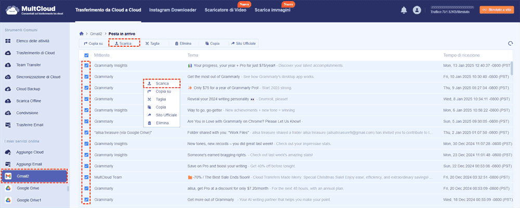The image size is (520, 208).
Task: Open Sincronizzazione di Cloud in sidebar
Action: pyautogui.click(x=38, y=77)
